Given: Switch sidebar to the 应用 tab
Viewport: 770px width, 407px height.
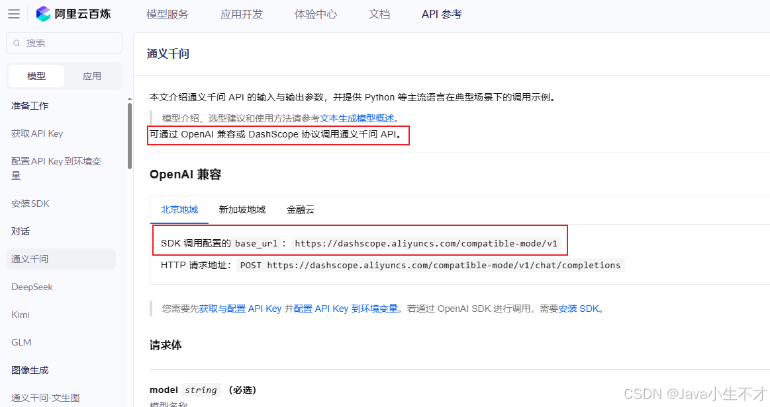Looking at the screenshot, I should (92, 76).
